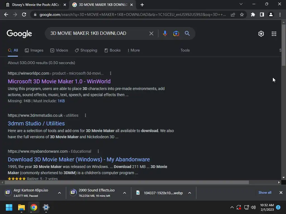The width and height of the screenshot is (286, 214).
Task: Open Chrome's three-dot menu
Action: [280, 14]
